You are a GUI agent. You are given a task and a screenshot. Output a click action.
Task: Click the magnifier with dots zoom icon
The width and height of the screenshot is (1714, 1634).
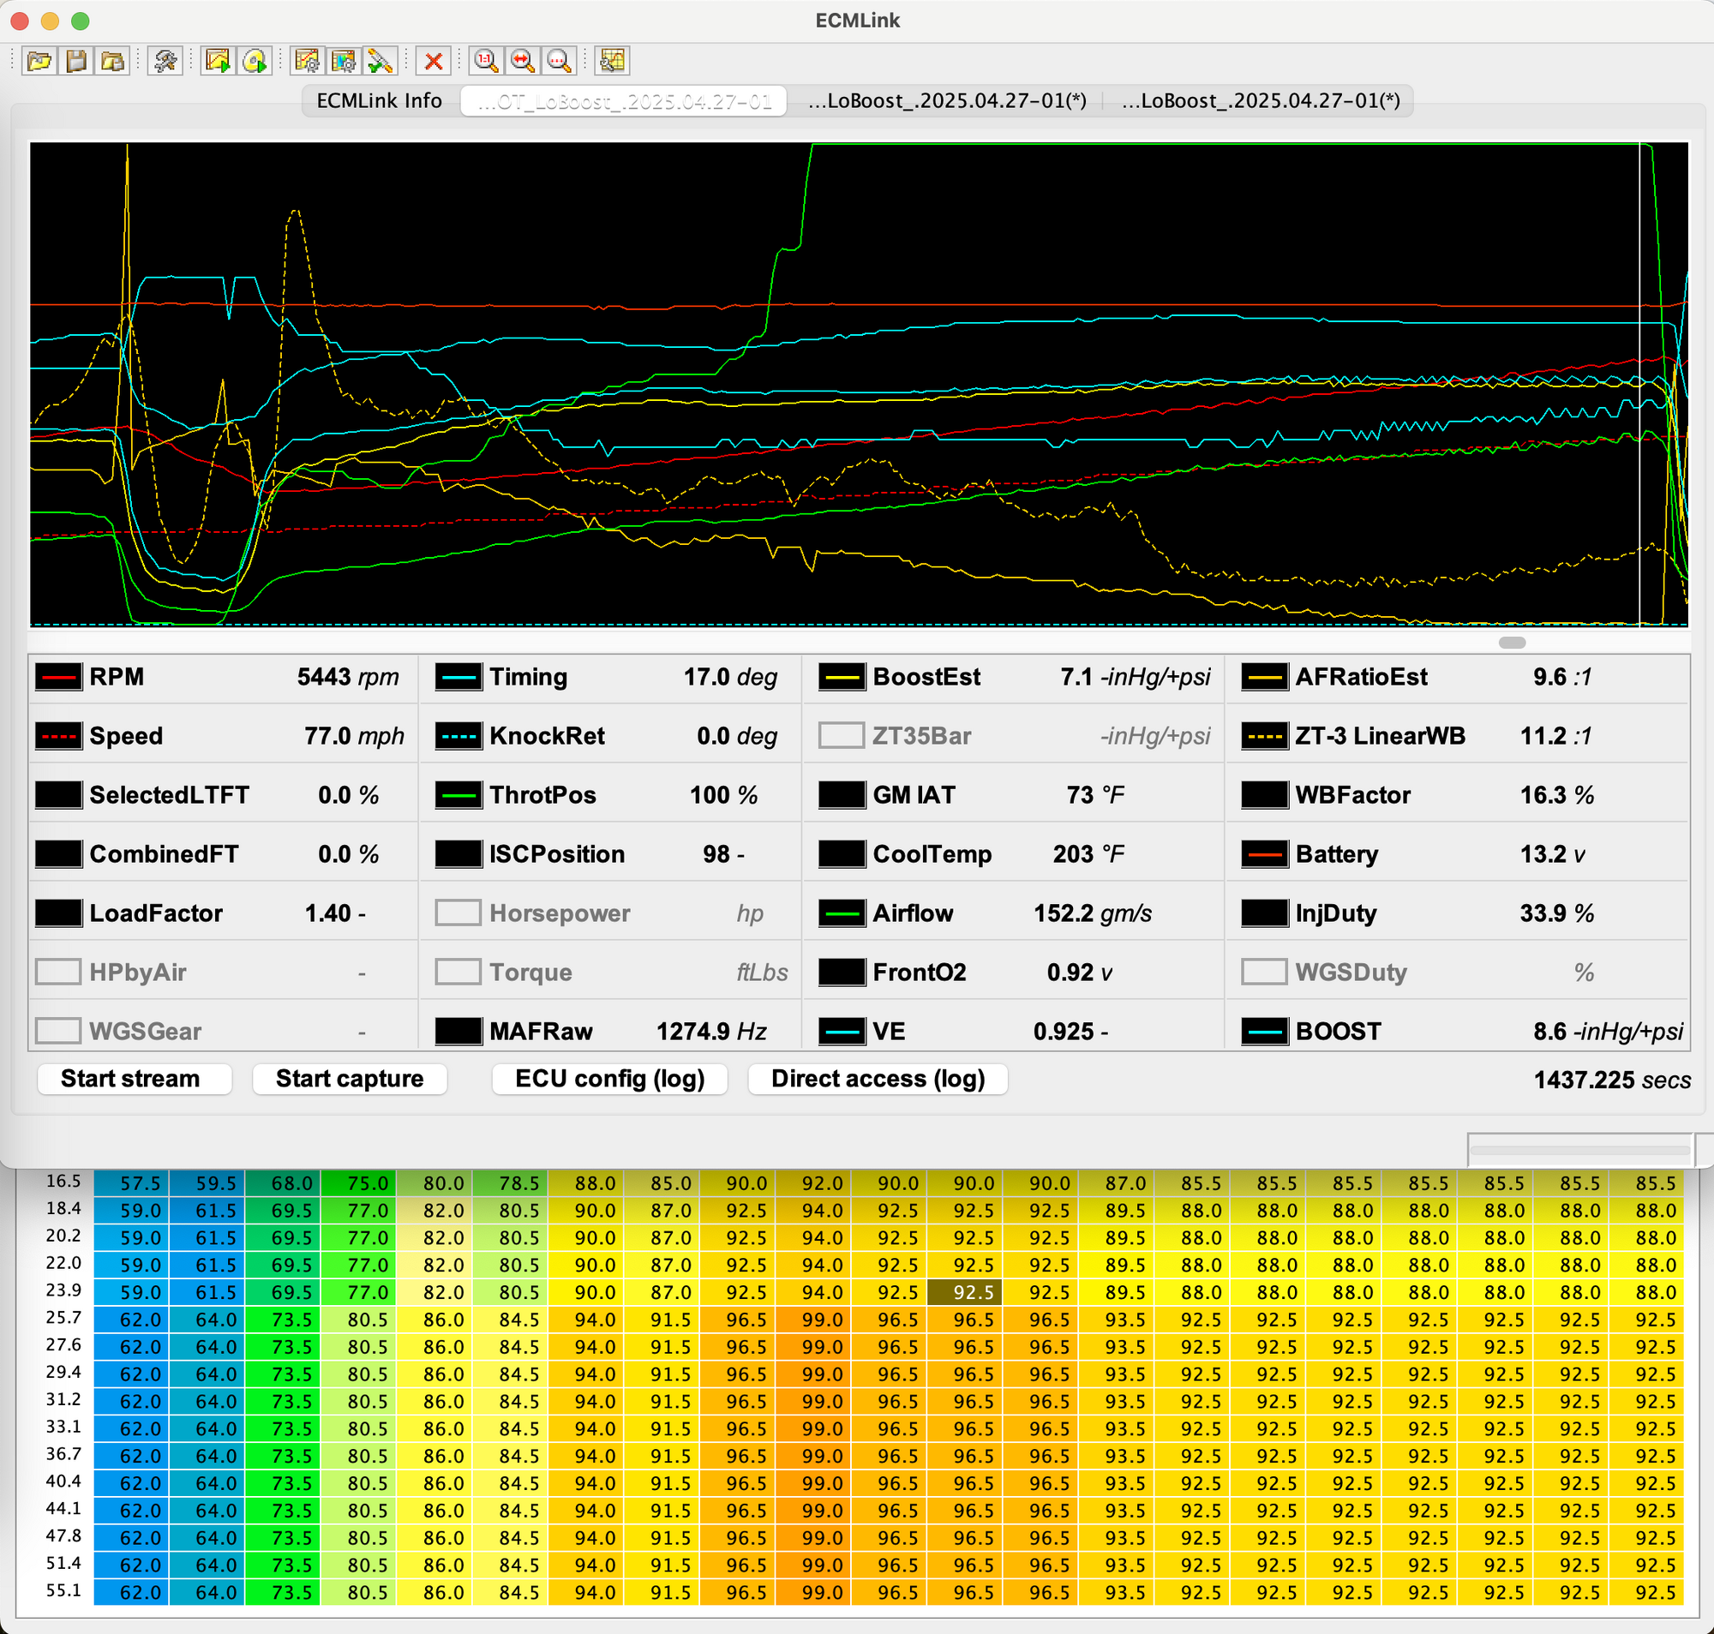click(x=559, y=61)
